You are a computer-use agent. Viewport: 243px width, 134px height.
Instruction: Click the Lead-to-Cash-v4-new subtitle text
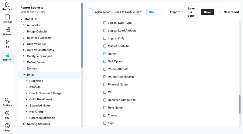click(x=33, y=12)
